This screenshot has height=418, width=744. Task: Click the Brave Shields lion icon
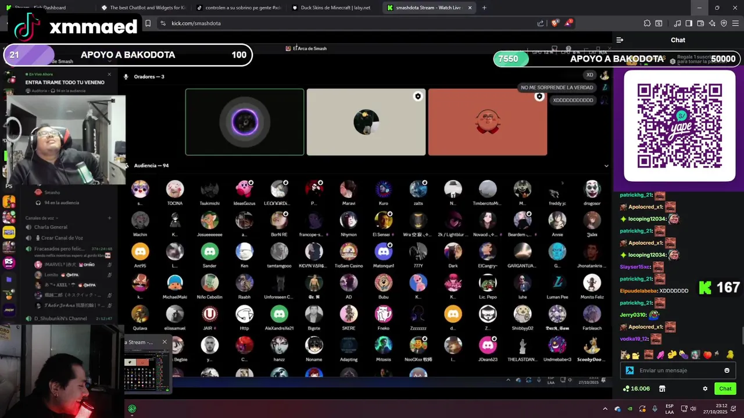pyautogui.click(x=555, y=23)
